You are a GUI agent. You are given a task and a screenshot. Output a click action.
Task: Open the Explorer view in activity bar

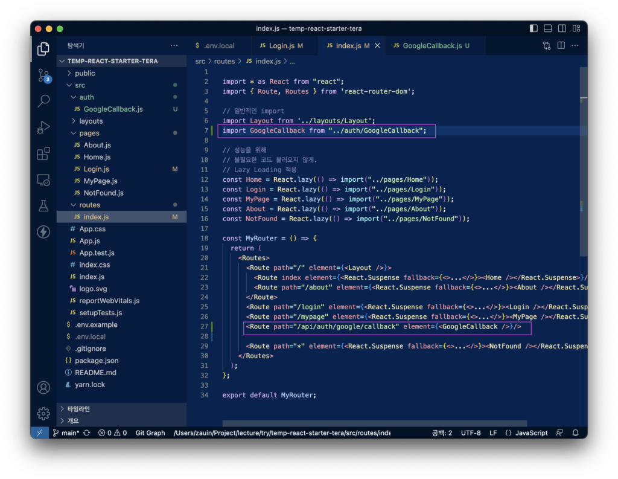tap(43, 49)
